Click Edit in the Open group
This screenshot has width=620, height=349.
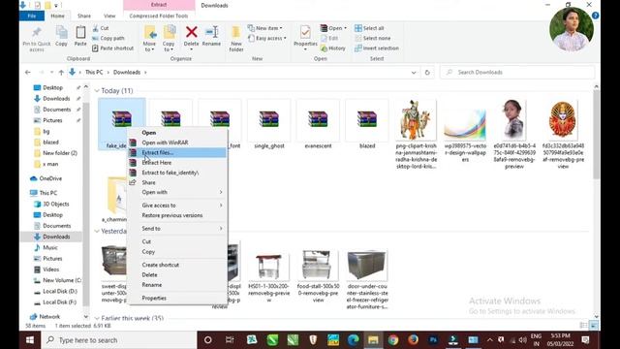tap(329, 39)
